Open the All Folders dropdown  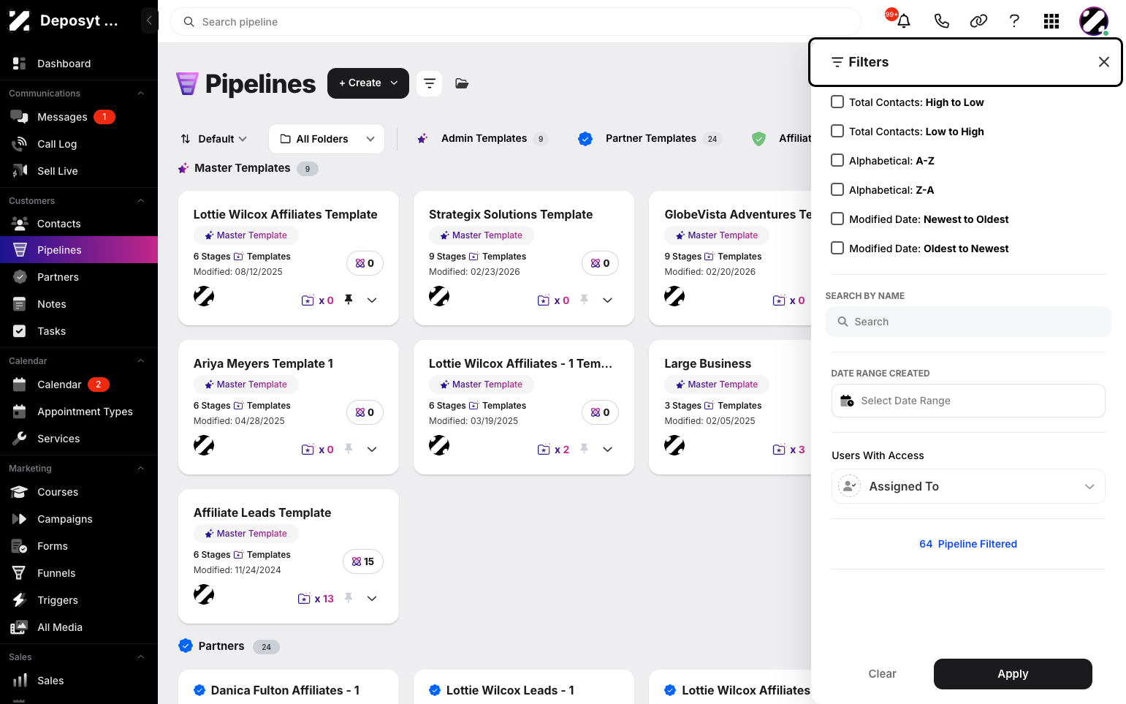[x=327, y=139]
